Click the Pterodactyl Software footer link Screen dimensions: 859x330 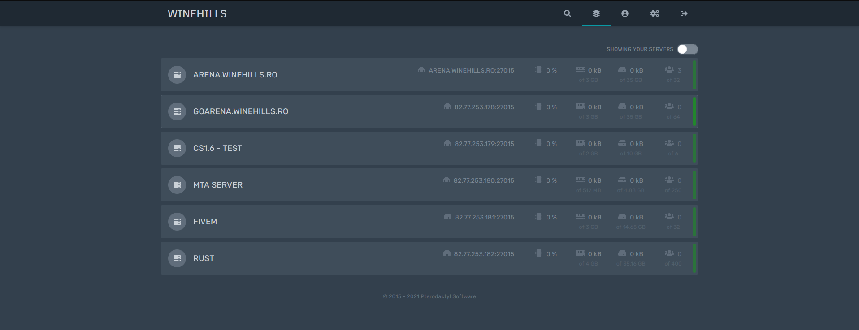(448, 296)
